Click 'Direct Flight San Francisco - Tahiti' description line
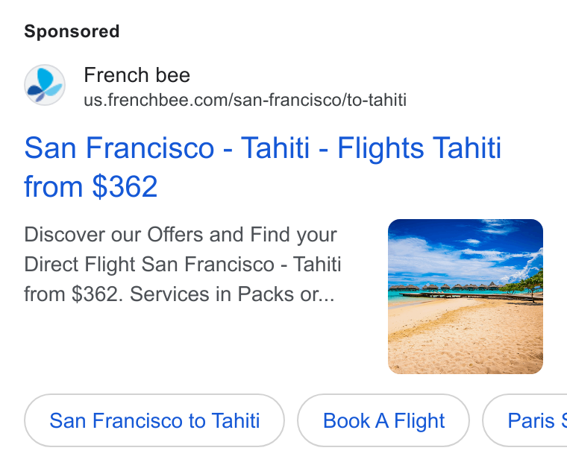Image resolution: width=567 pixels, height=471 pixels. pos(183,264)
